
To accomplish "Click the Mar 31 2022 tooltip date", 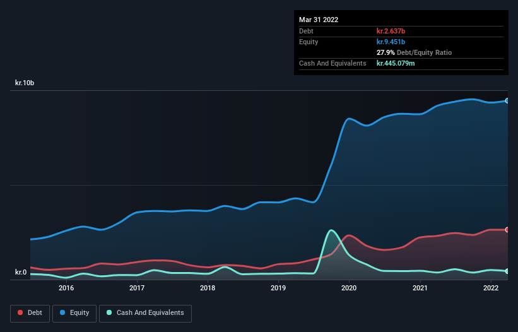I will pyautogui.click(x=319, y=20).
